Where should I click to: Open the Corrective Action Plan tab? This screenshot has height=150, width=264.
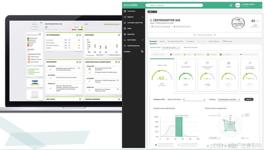tap(175, 41)
